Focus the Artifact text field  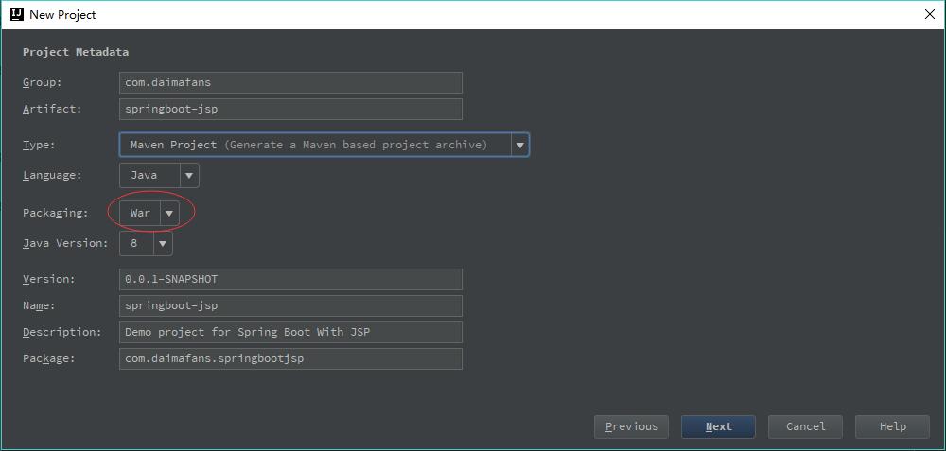point(290,109)
